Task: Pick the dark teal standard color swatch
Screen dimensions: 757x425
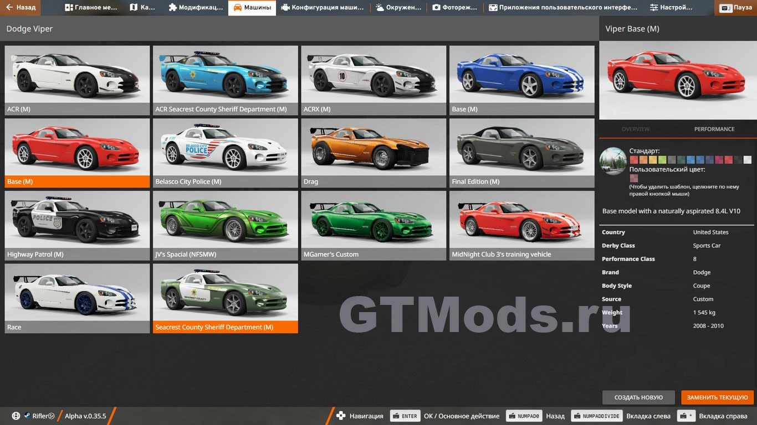Action: click(x=681, y=160)
